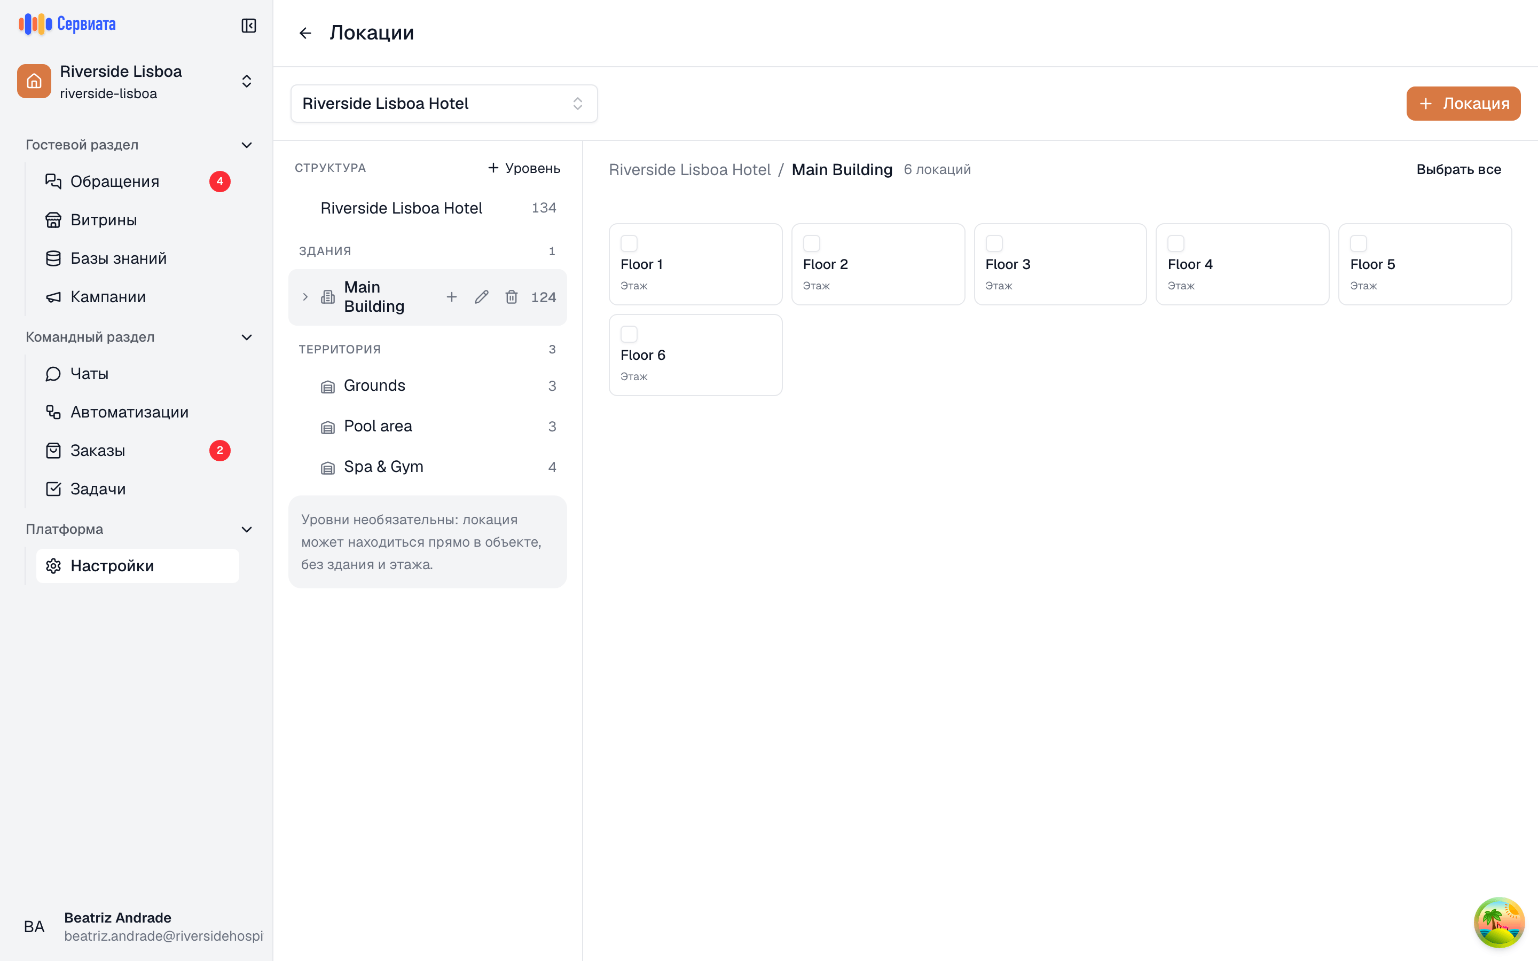Click the Spa & Gym territory icon
This screenshot has width=1538, height=961.
(x=328, y=468)
